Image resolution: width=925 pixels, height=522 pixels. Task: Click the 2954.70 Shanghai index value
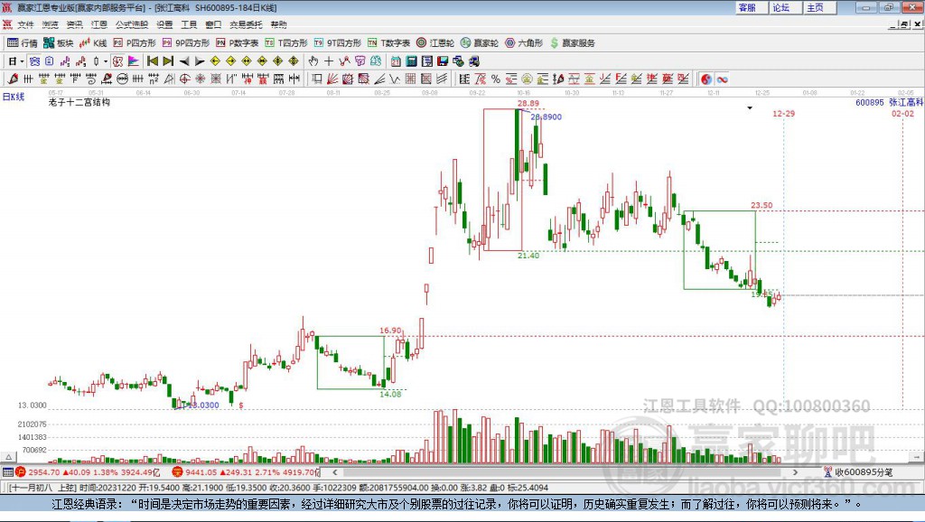point(43,472)
